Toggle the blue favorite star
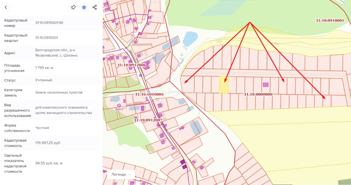This screenshot has height=185, width=351. [84, 7]
